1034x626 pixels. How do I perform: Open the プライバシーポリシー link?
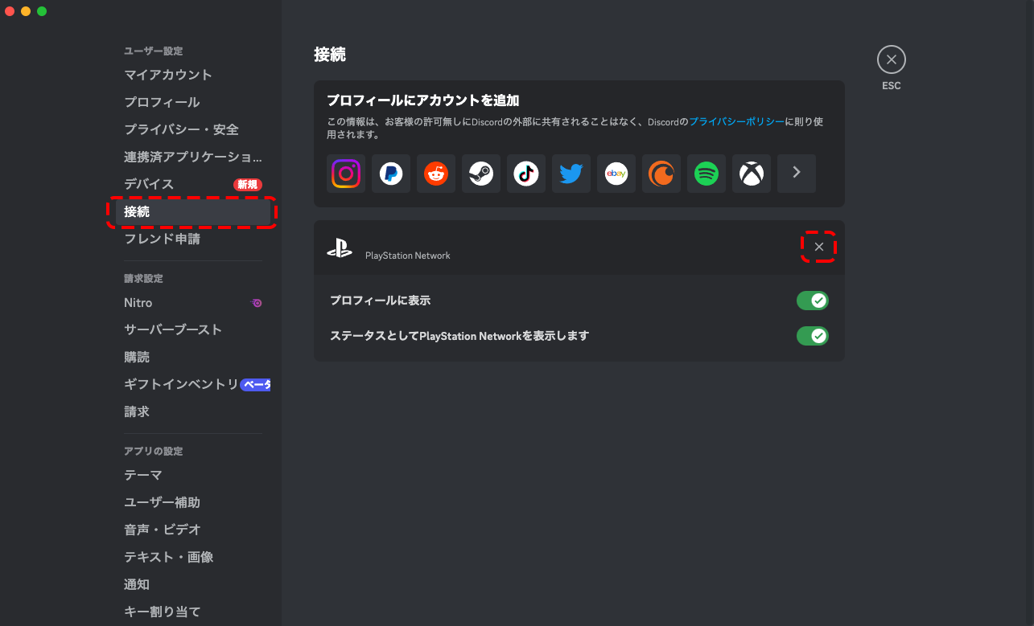point(736,122)
